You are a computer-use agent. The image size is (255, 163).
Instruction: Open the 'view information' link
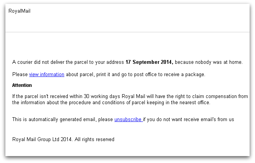click(47, 75)
